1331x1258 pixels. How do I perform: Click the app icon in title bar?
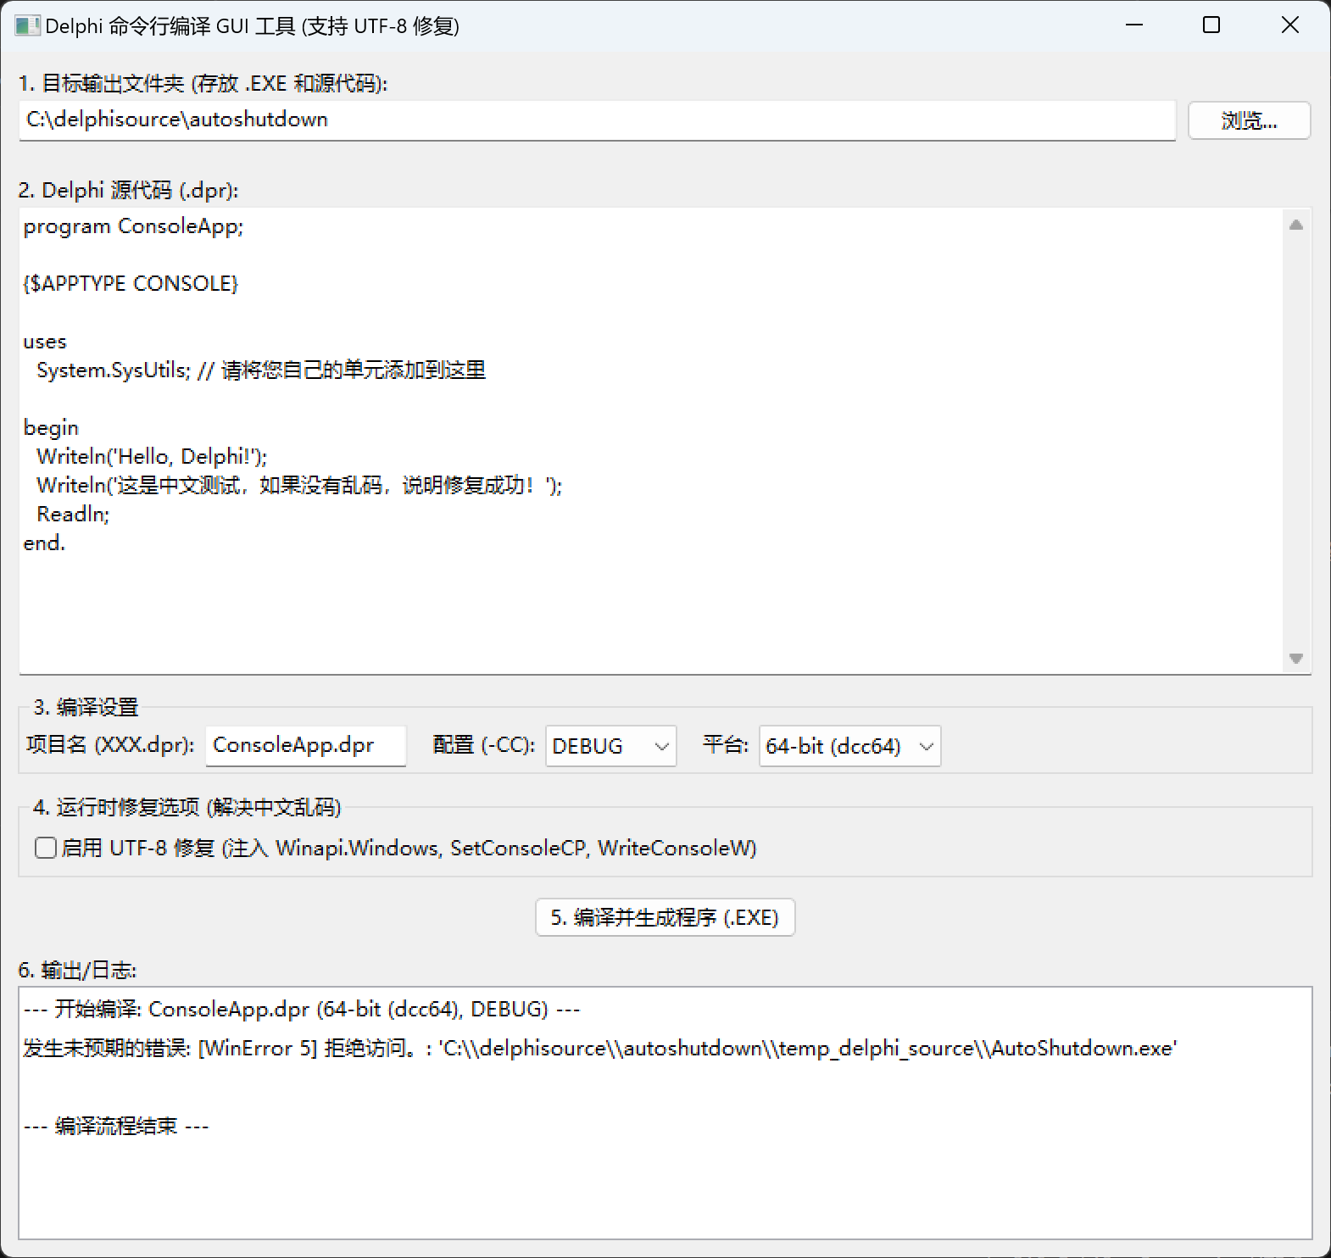(x=27, y=25)
